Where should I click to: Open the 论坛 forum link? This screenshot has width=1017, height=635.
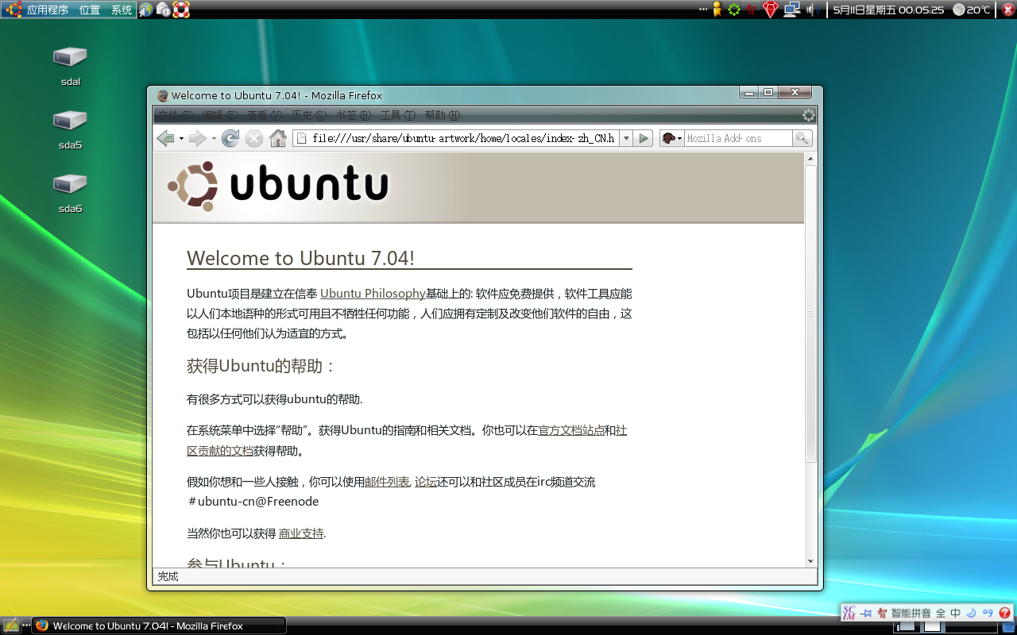coord(426,482)
